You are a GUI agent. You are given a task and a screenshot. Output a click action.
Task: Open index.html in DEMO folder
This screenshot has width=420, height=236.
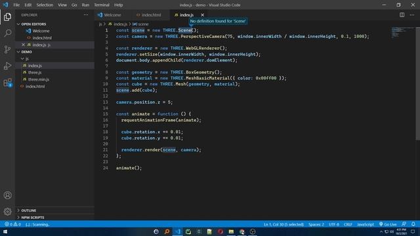(x=35, y=87)
